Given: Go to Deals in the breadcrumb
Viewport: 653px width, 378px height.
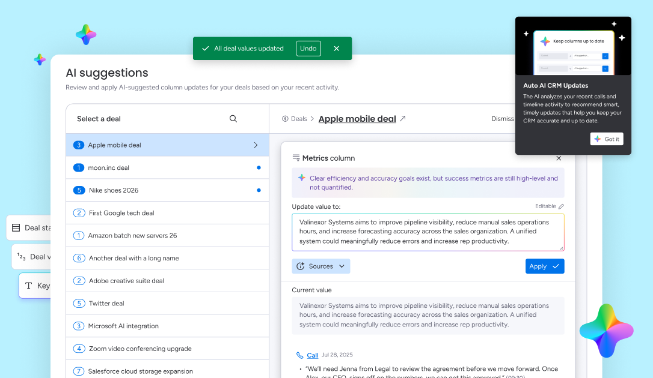Looking at the screenshot, I should click(x=299, y=119).
